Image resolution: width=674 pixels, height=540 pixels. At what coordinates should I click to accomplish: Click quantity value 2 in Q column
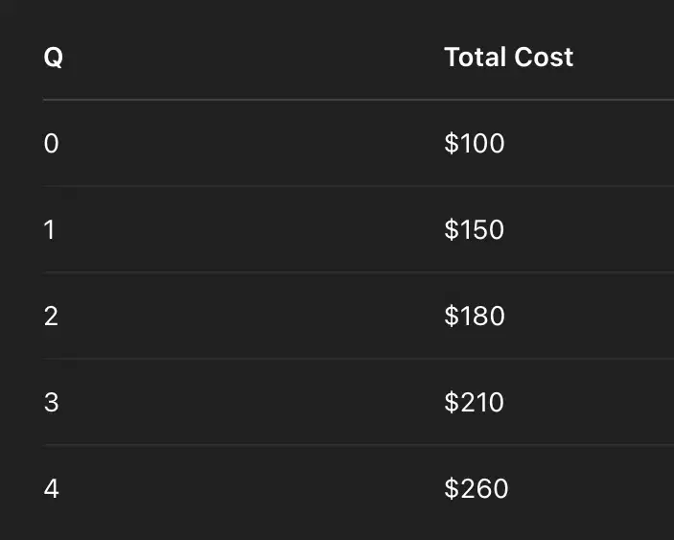point(51,316)
